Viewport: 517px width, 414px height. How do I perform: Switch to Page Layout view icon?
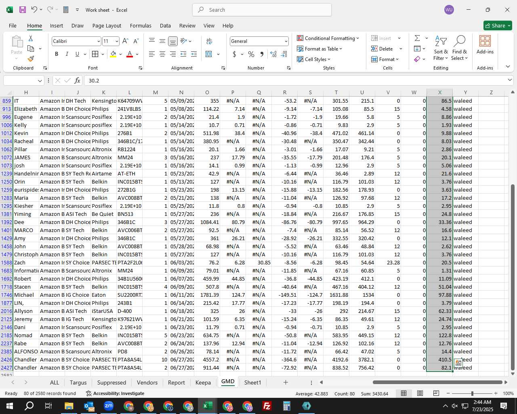coord(420,393)
